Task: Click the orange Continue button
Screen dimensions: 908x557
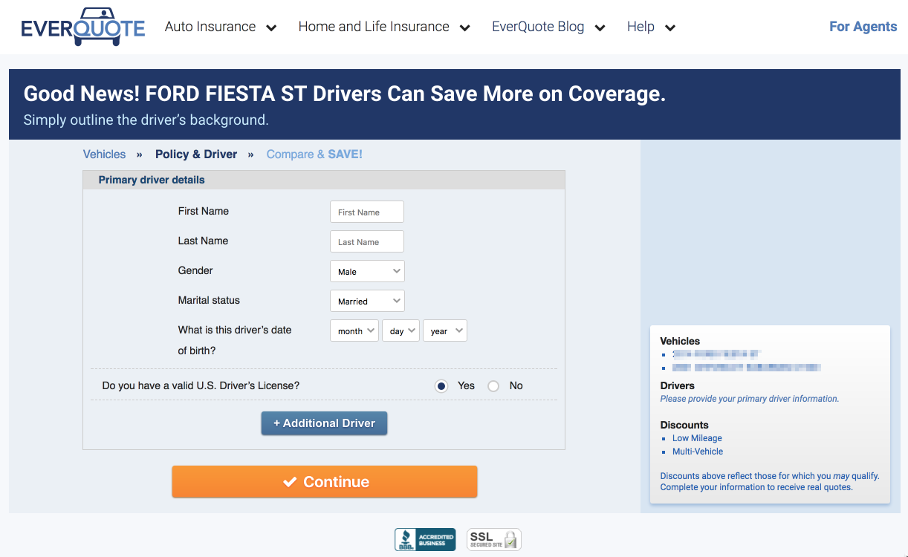Action: pos(325,482)
